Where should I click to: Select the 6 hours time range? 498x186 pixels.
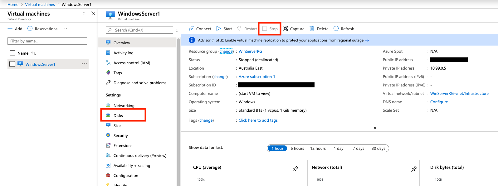297,148
